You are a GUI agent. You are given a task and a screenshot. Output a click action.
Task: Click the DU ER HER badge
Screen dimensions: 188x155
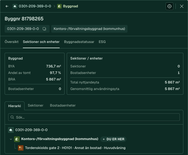(113, 139)
